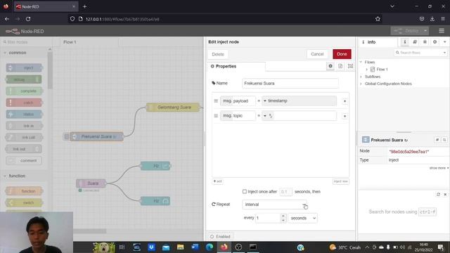This screenshot has width=450, height=253.
Task: Show the configuration nodes gear icon
Action: click(x=435, y=42)
